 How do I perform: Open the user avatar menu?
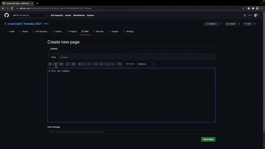point(256,15)
